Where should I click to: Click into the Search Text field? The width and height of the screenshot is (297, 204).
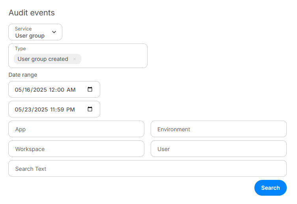(x=148, y=168)
